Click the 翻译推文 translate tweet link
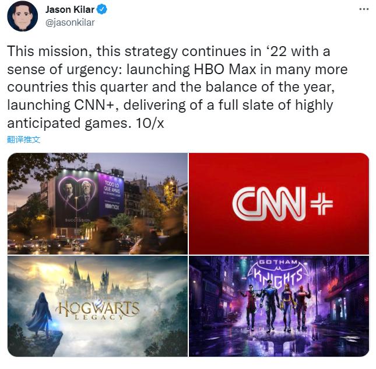376x369 pixels. point(23,140)
